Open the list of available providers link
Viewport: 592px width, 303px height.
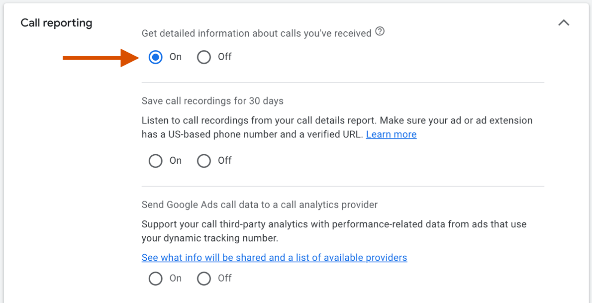pos(274,258)
